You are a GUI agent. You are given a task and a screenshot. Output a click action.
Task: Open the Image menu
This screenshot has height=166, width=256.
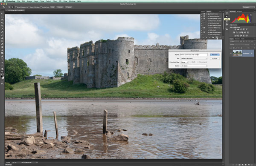[29, 1]
